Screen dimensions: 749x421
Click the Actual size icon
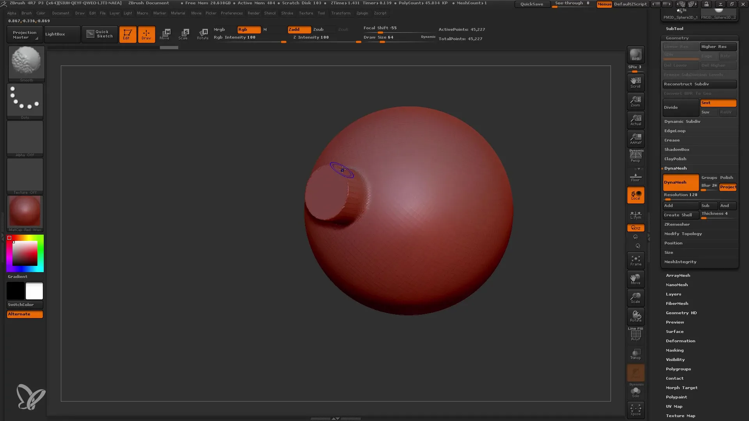635,120
